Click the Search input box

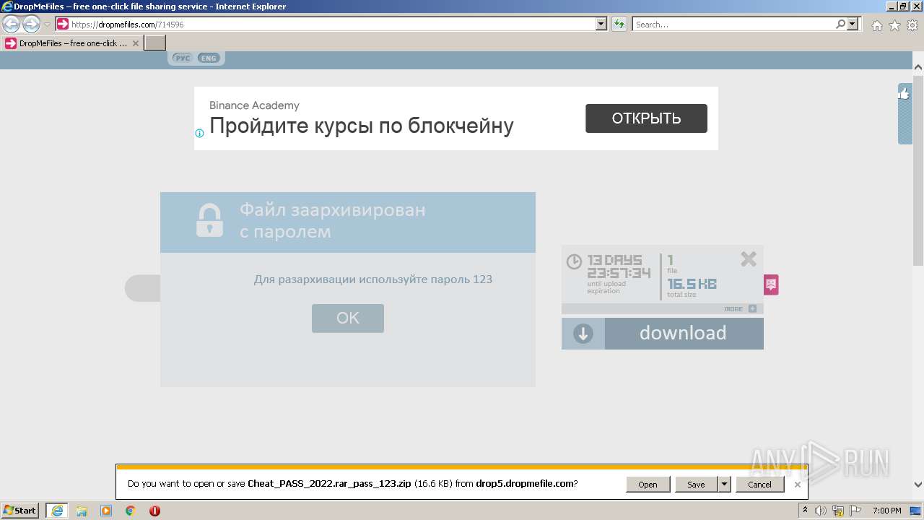pos(733,24)
